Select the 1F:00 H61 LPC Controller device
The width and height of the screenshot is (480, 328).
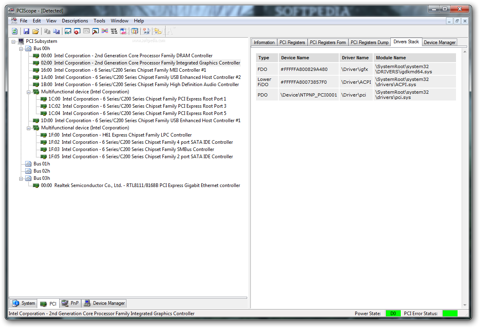[120, 135]
